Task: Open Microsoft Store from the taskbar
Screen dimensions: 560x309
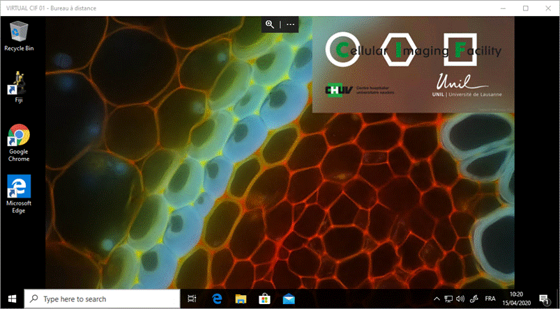Action: point(265,299)
